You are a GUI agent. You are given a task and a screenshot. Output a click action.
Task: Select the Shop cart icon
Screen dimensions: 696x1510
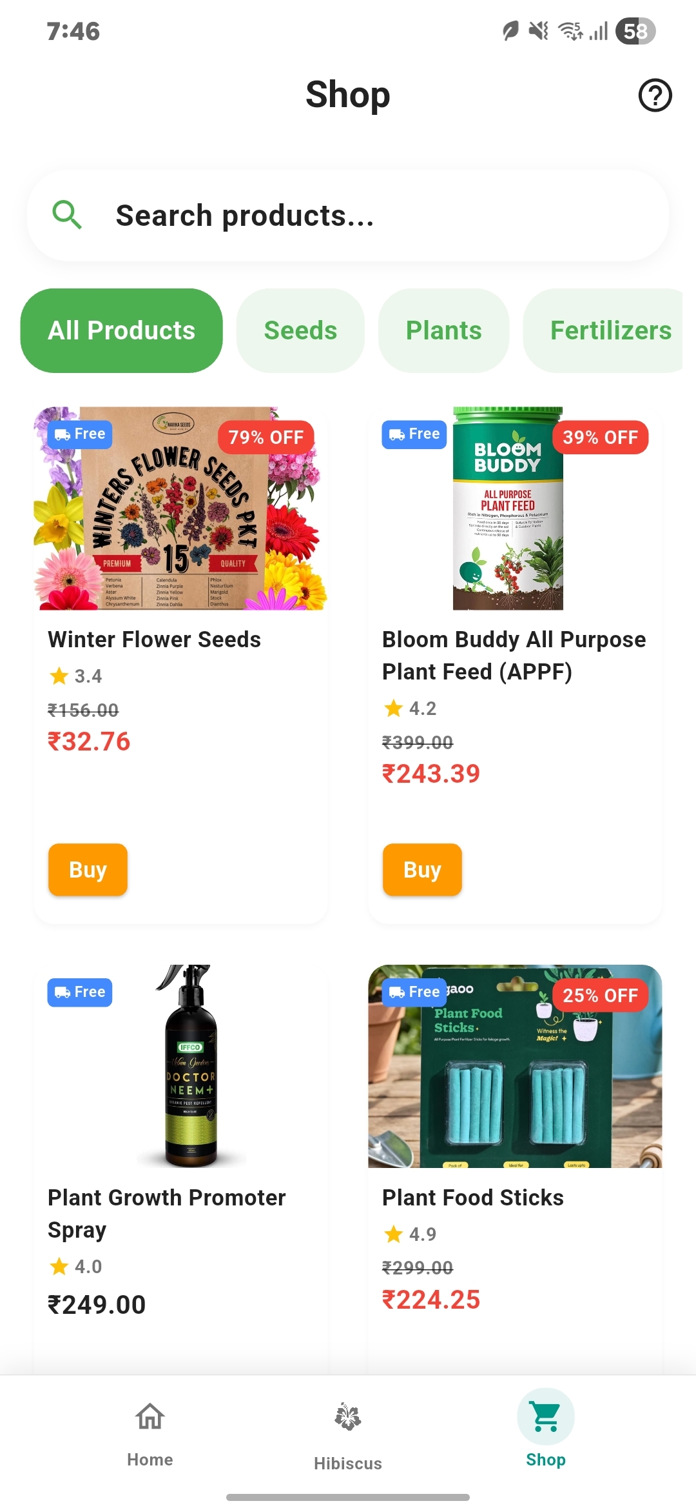pyautogui.click(x=546, y=1416)
